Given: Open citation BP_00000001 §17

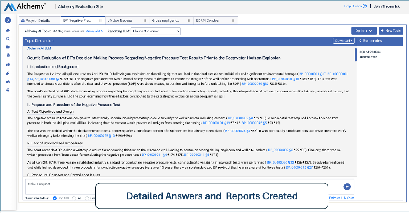Looking at the screenshot, I should tap(312, 74).
